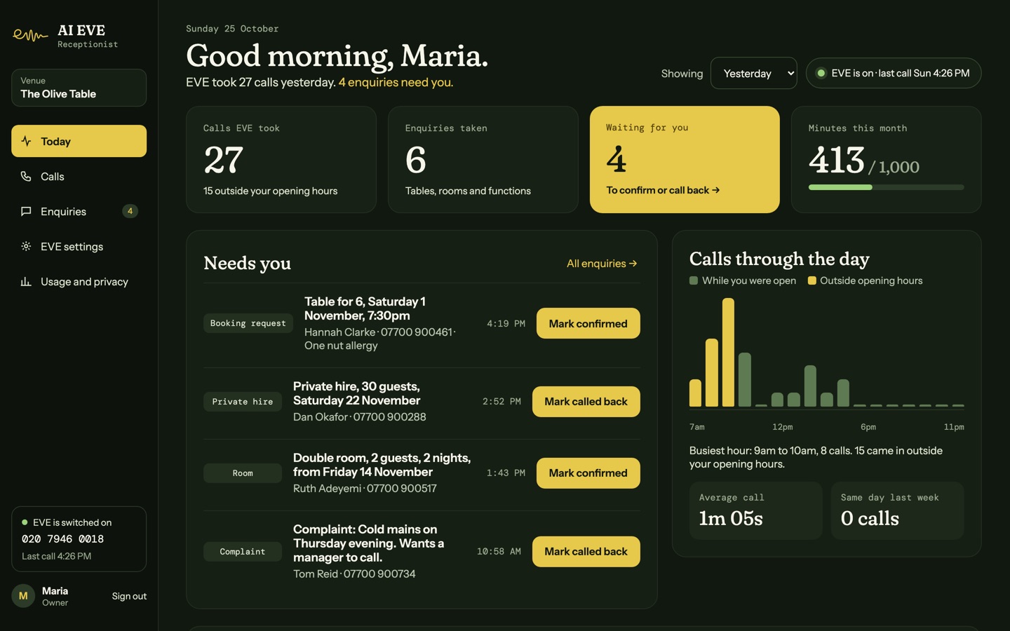
Task: Click the Complaint tag
Action: (x=243, y=552)
